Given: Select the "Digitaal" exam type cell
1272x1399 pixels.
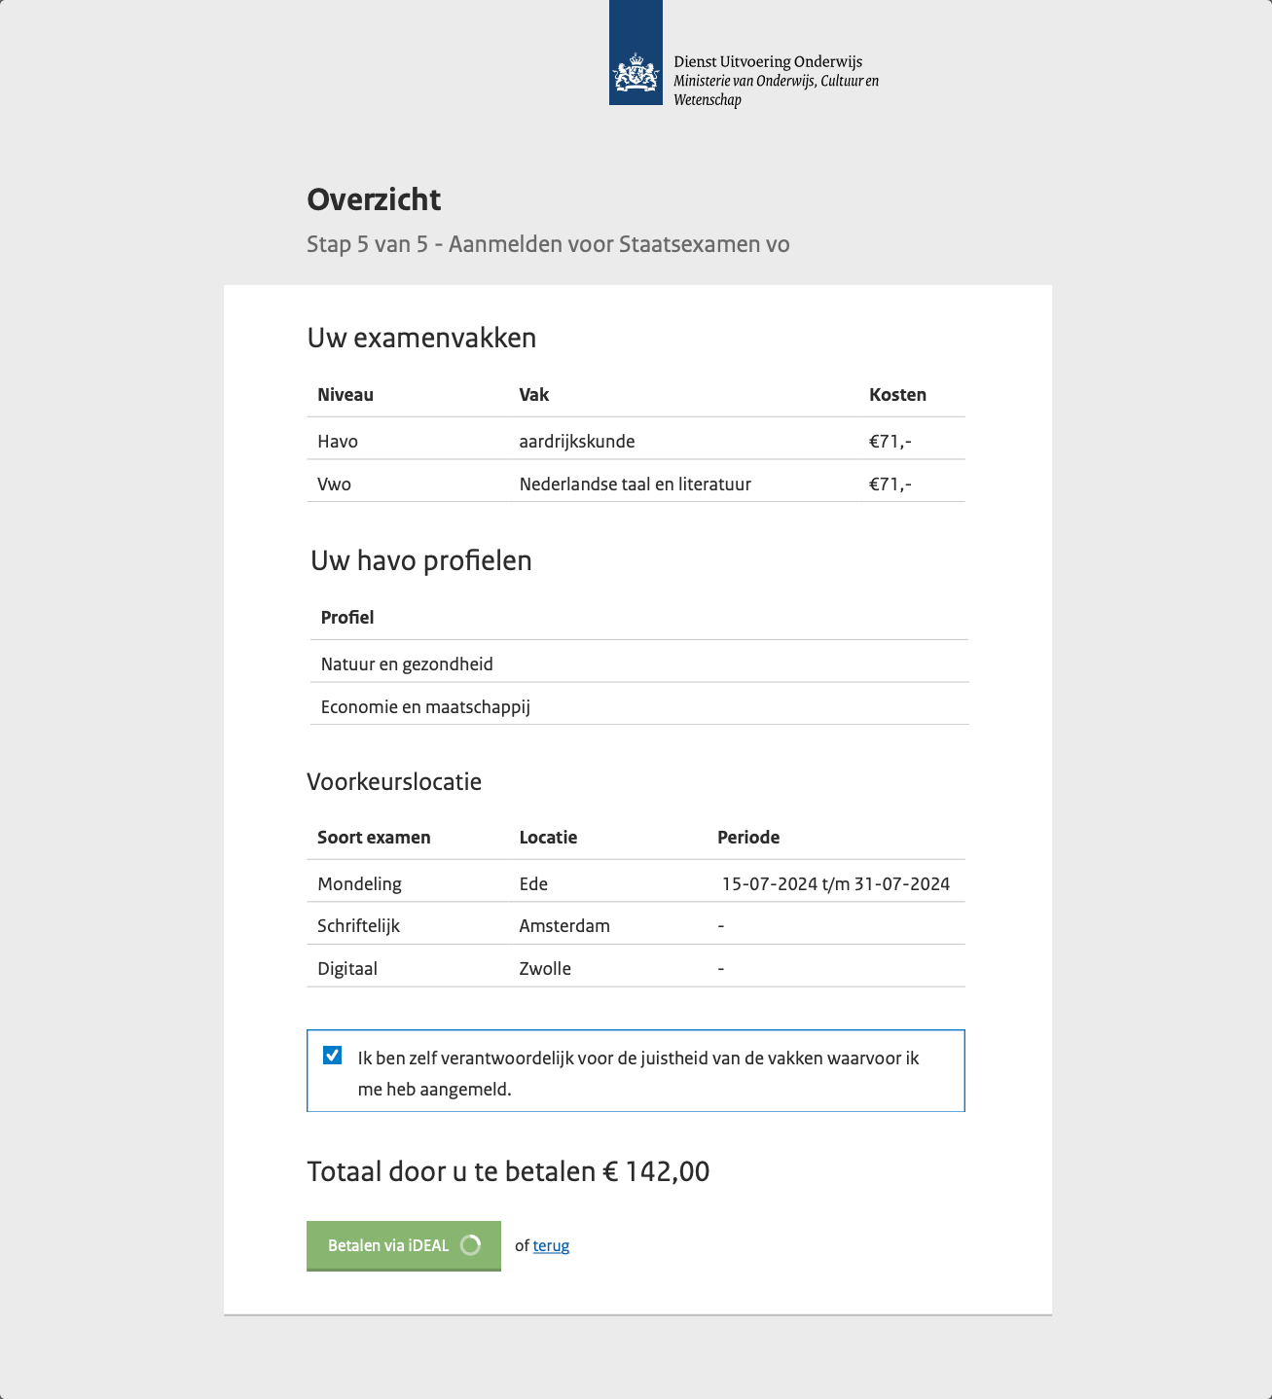Looking at the screenshot, I should (347, 969).
